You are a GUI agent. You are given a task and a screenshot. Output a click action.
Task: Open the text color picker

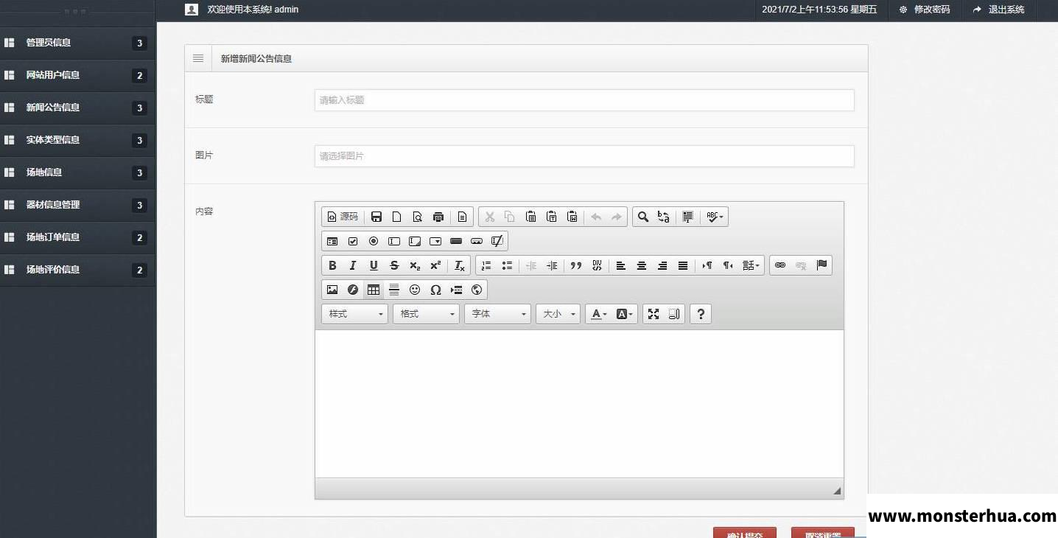(x=599, y=314)
